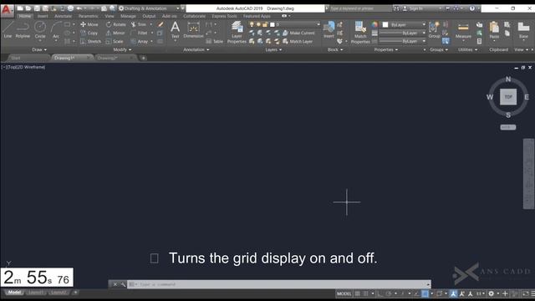Toggle polar tracking in status bar
The image size is (535, 301).
coord(388,293)
